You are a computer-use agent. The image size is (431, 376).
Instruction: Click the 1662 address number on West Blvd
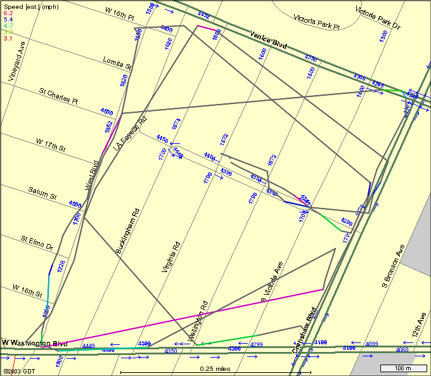point(109,127)
